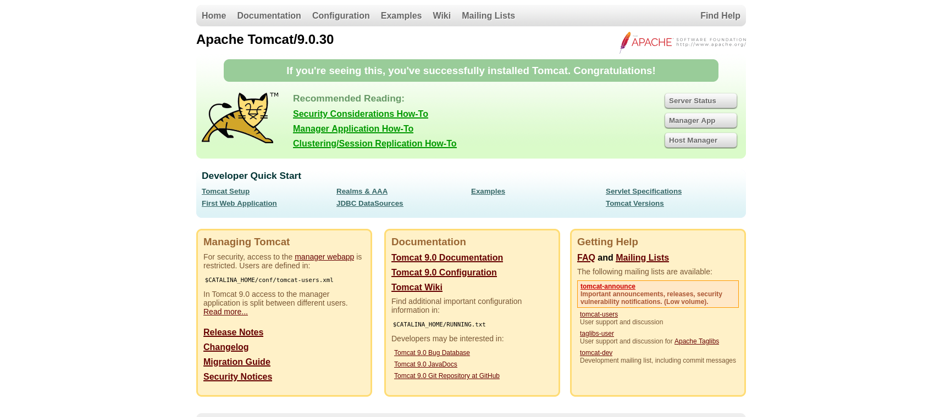Open Tomcat 9.0 Bug Database link
The height and width of the screenshot is (417, 940).
432,353
